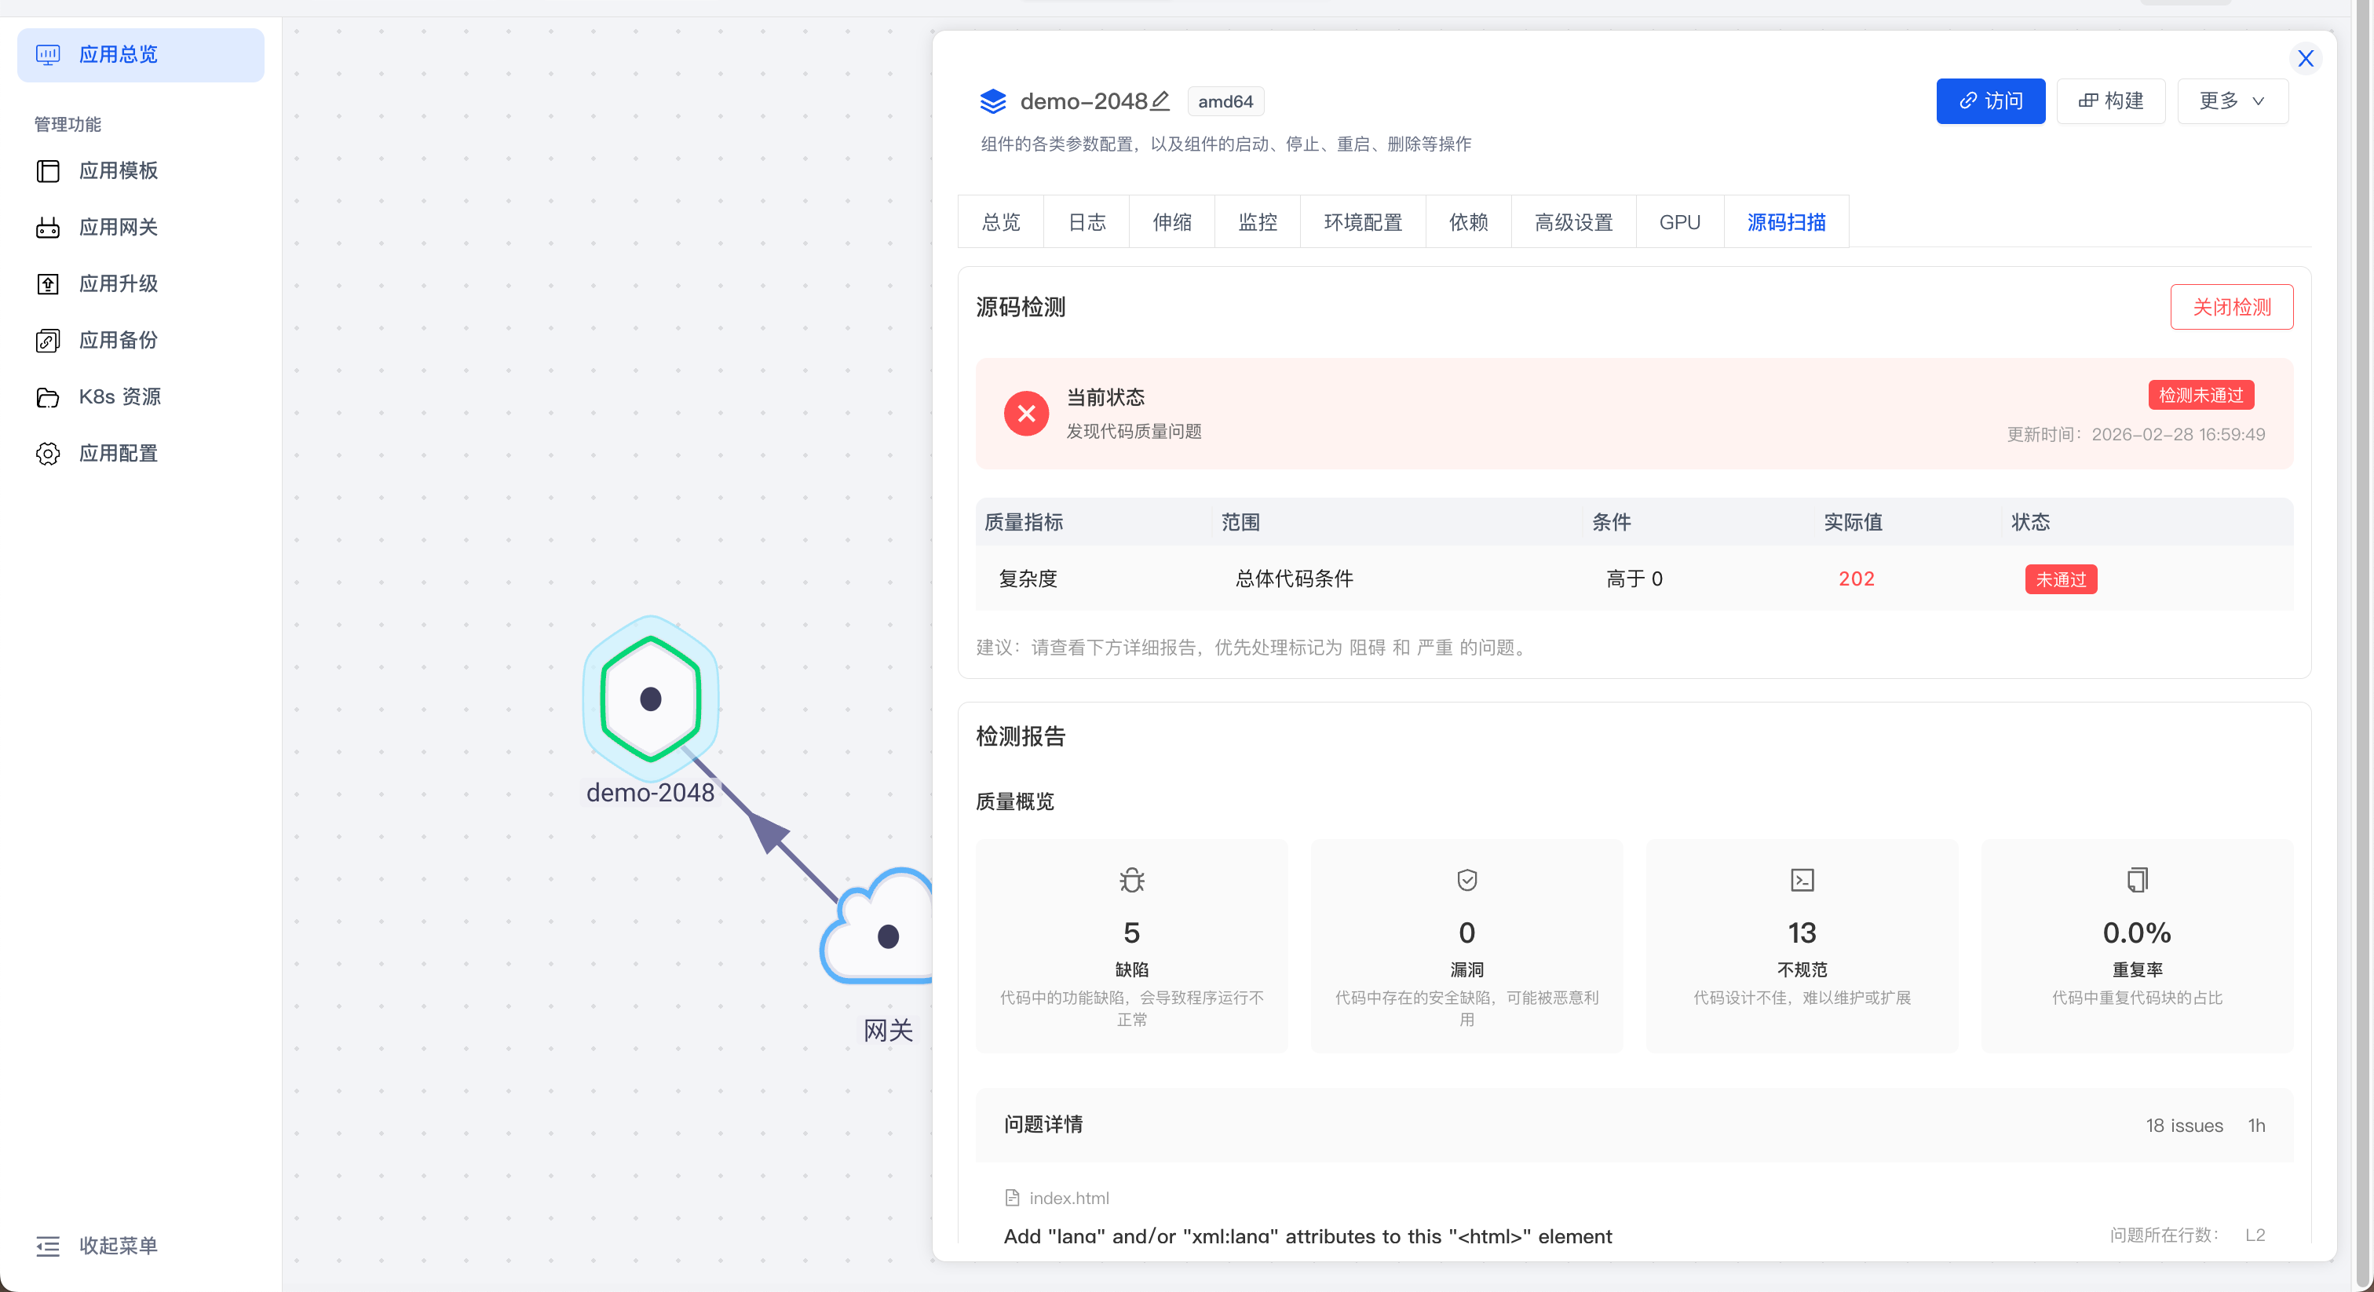Click the bug icon above 缺陷 count
This screenshot has height=1292, width=2374.
coord(1132,880)
